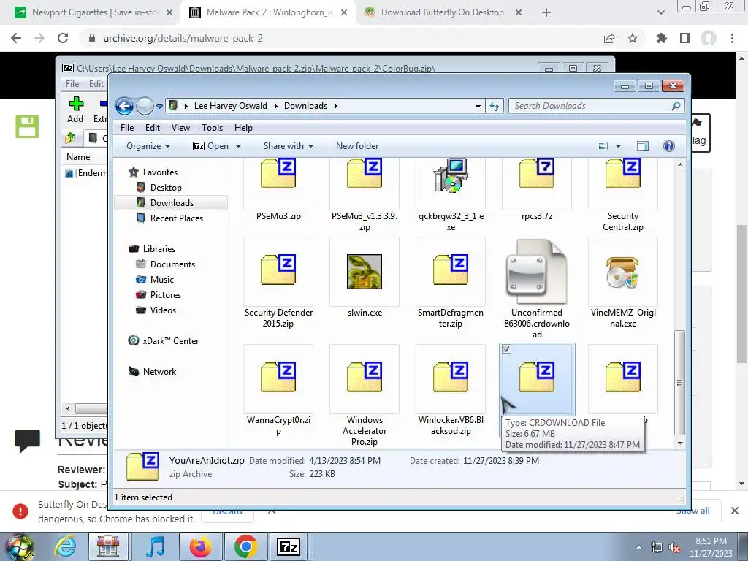Open the View menu in Explorer
This screenshot has height=561, width=748.
point(181,128)
